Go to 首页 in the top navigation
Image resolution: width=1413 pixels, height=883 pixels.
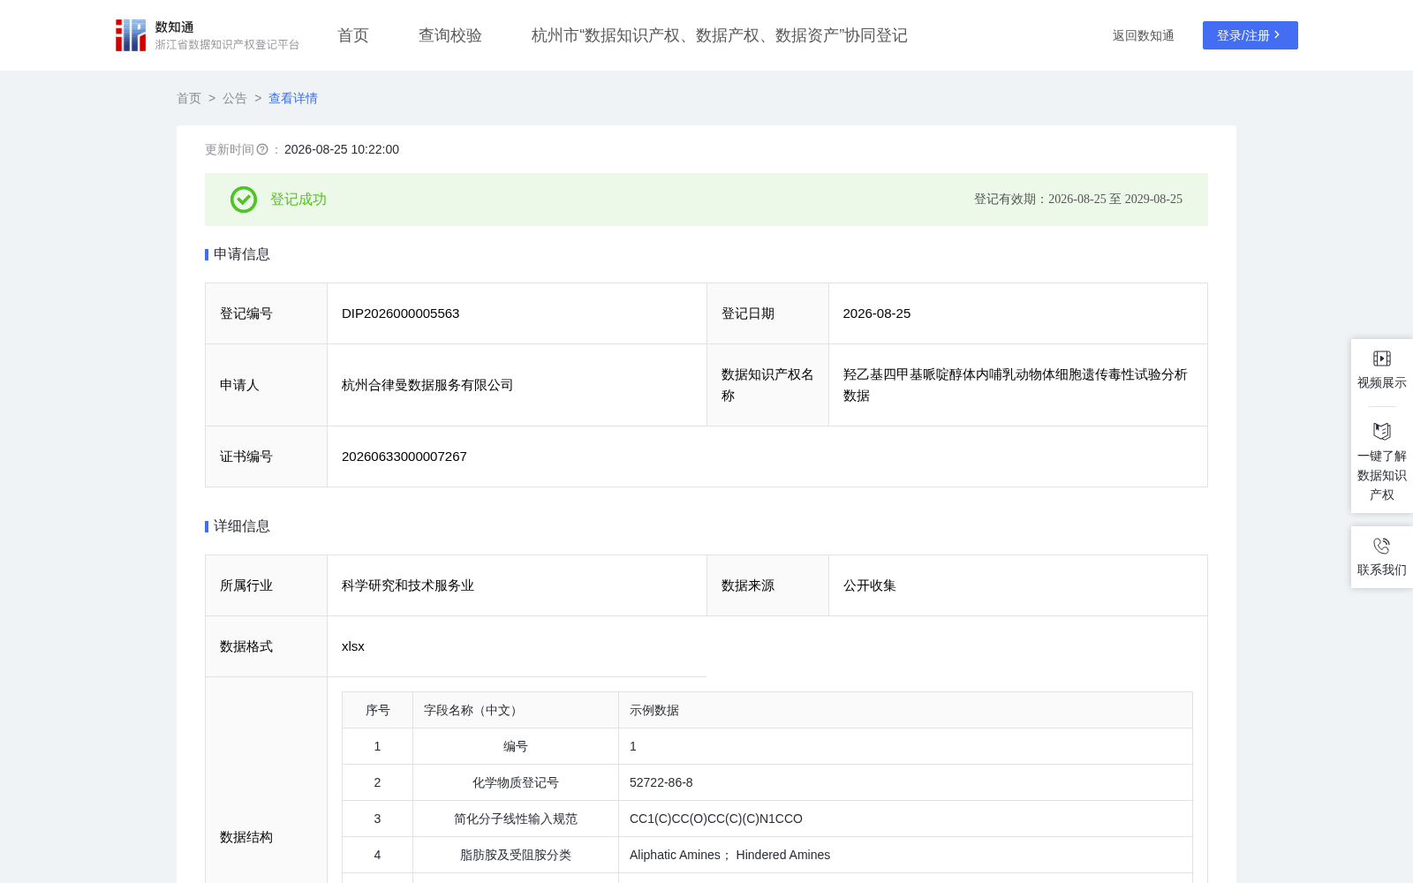point(353,35)
